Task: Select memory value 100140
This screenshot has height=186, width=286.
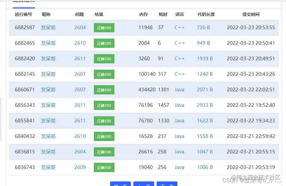Action: point(147,74)
